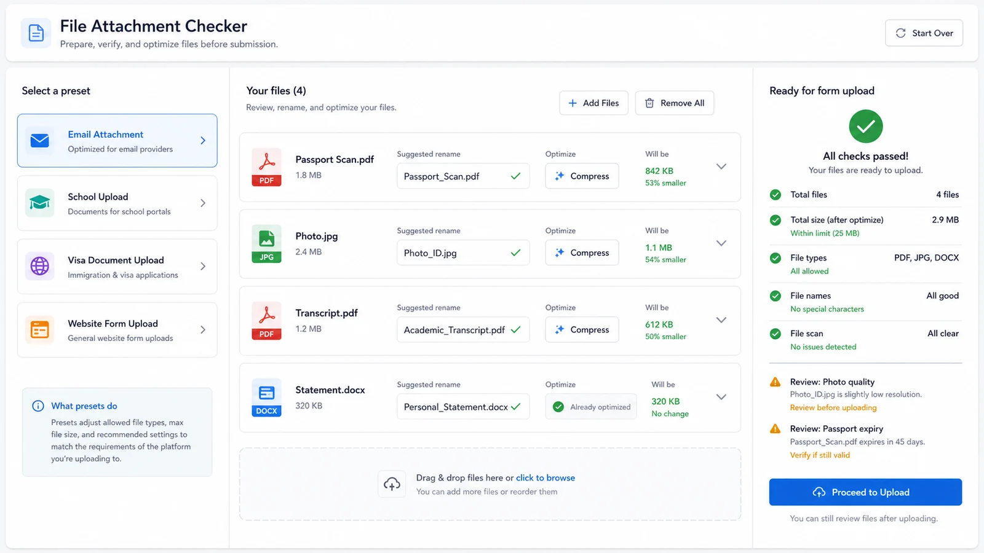This screenshot has width=984, height=553.
Task: Select the School Upload preset
Action: pos(117,203)
